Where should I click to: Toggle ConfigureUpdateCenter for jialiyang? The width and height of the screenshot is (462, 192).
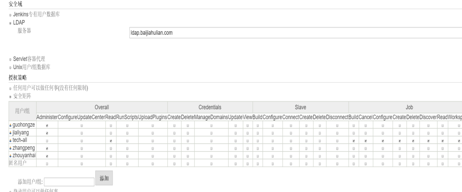tap(81, 133)
